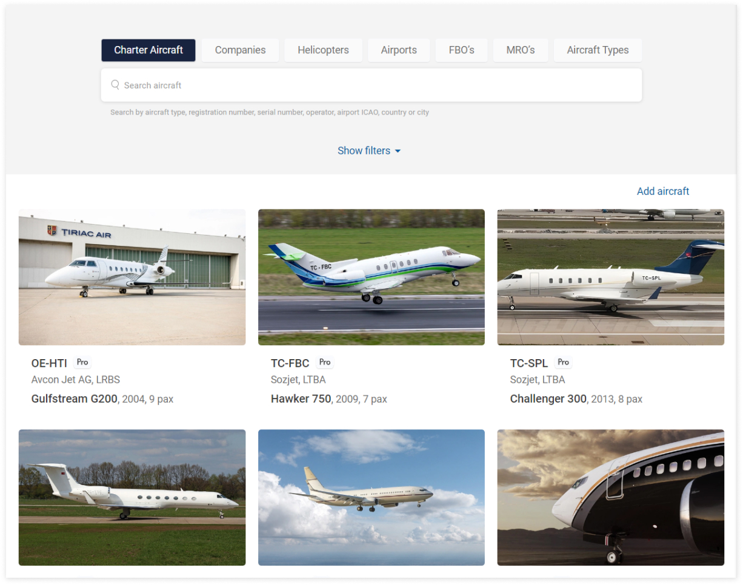The image size is (743, 585).
Task: Go to the FBO's tab
Action: coord(461,50)
